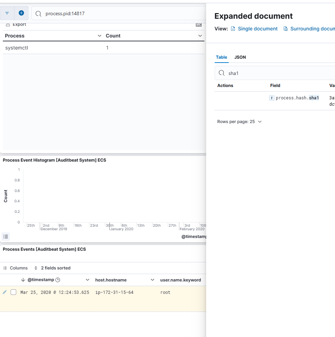This screenshot has height=337, width=335.
Task: Open the host.hostname column options chevron
Action: tap(152, 280)
